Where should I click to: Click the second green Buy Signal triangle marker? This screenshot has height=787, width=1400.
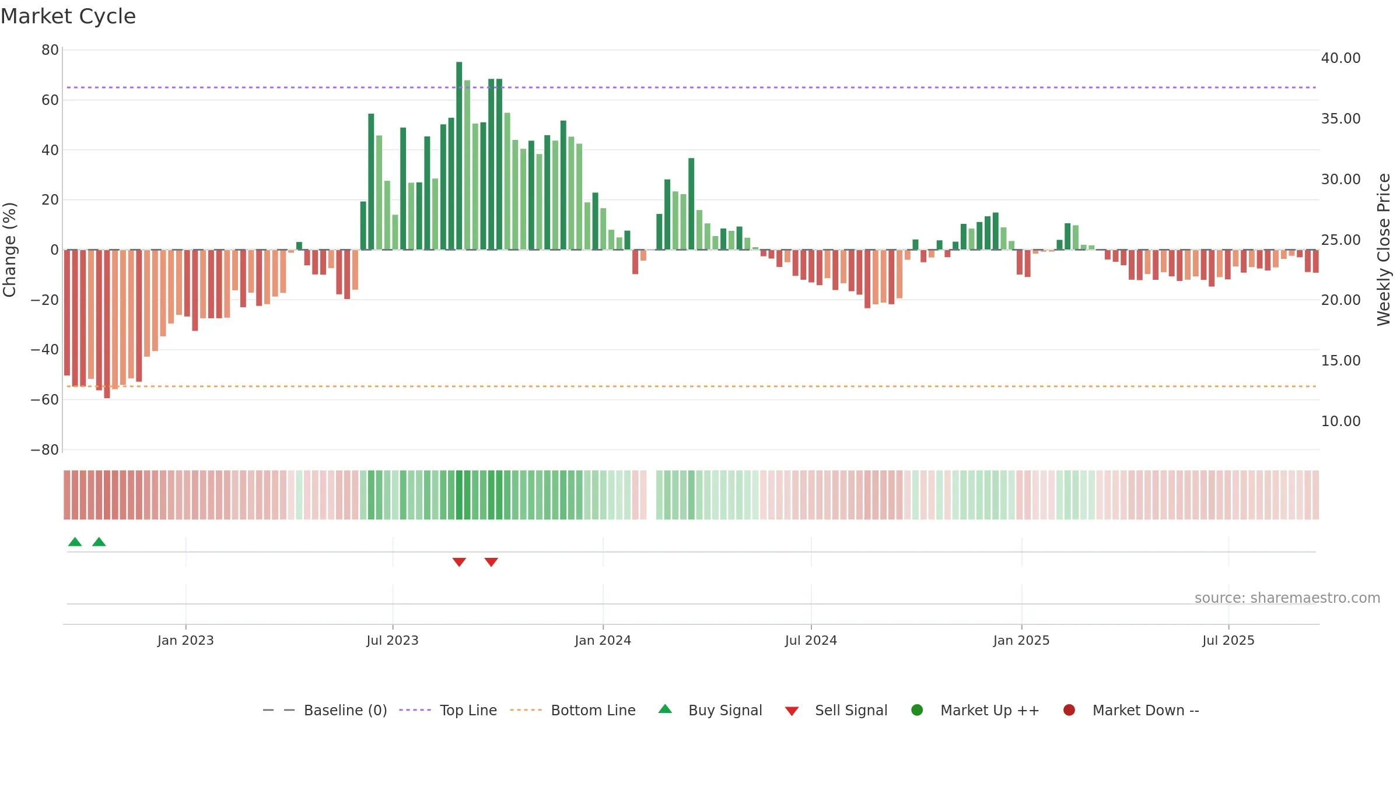[x=99, y=542]
